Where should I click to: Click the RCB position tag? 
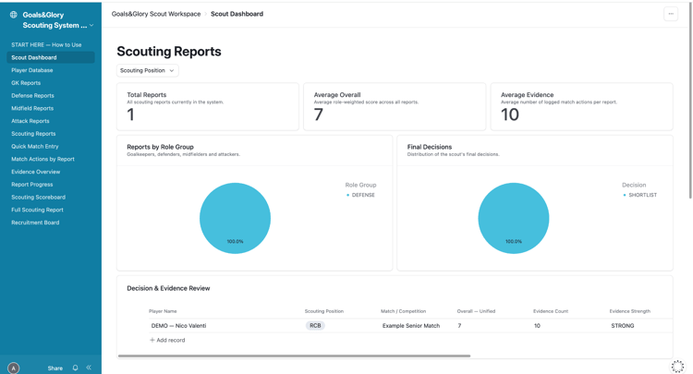pos(315,325)
